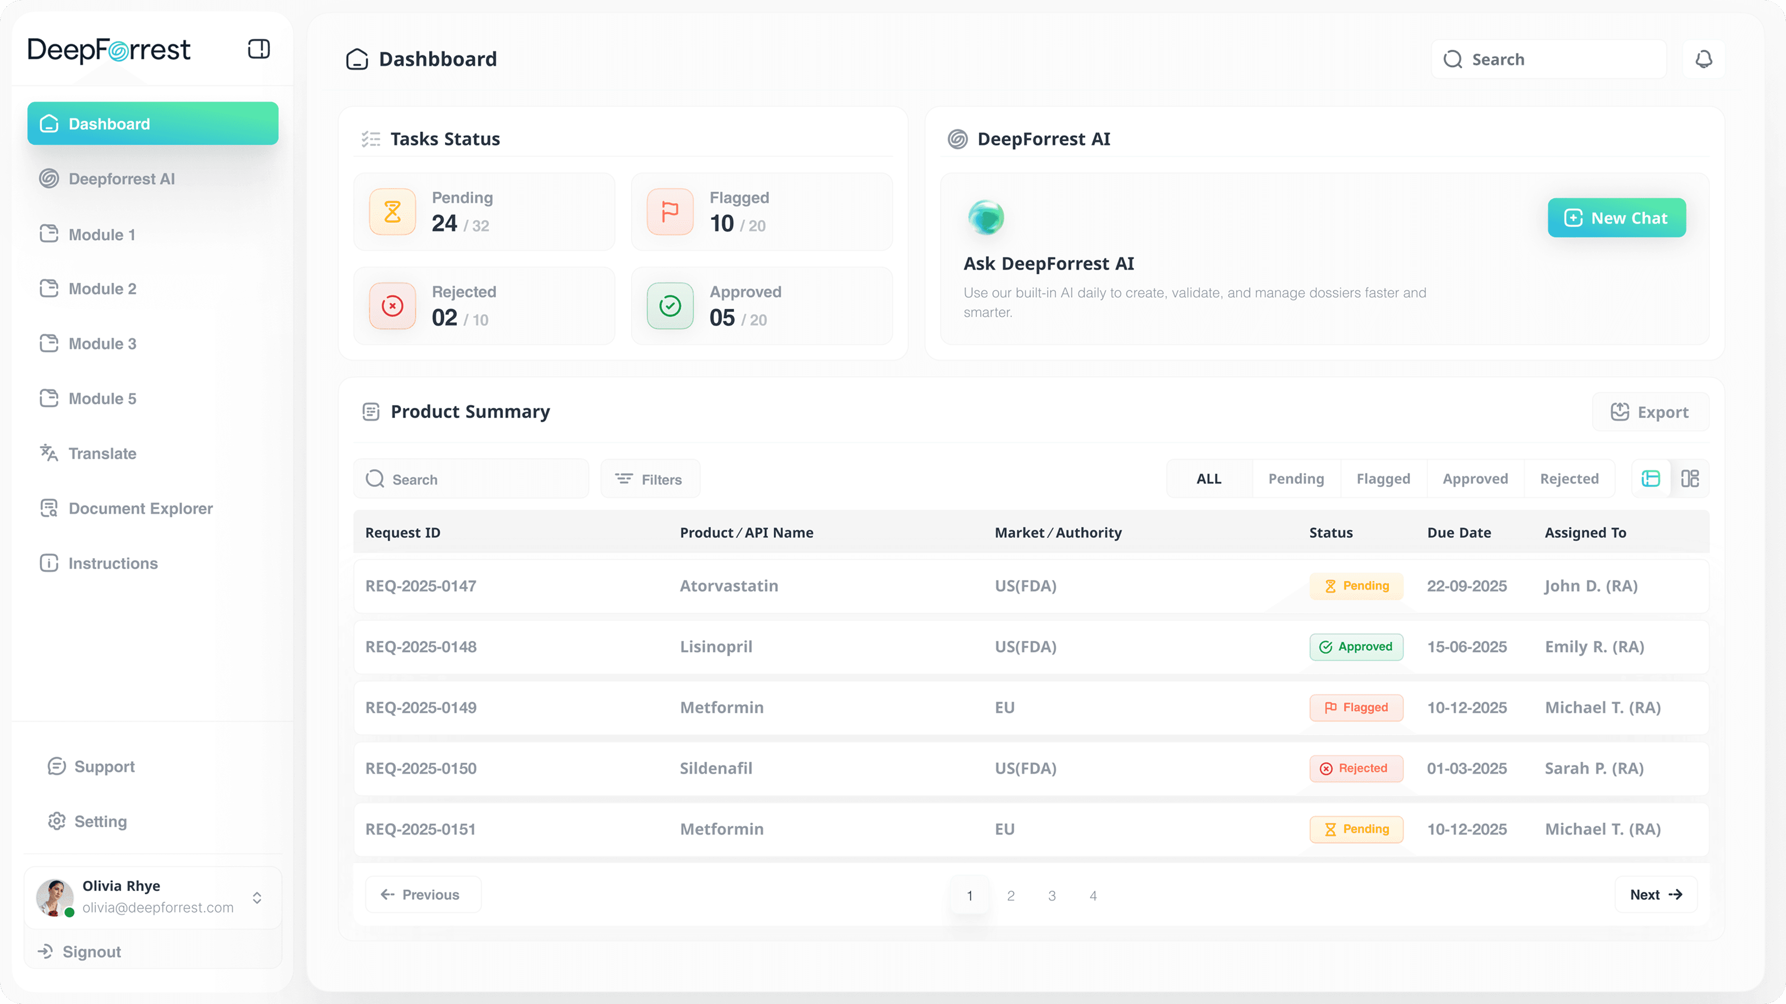The width and height of the screenshot is (1786, 1004).
Task: Click the Flagged tasks flag icon
Action: pyautogui.click(x=670, y=211)
